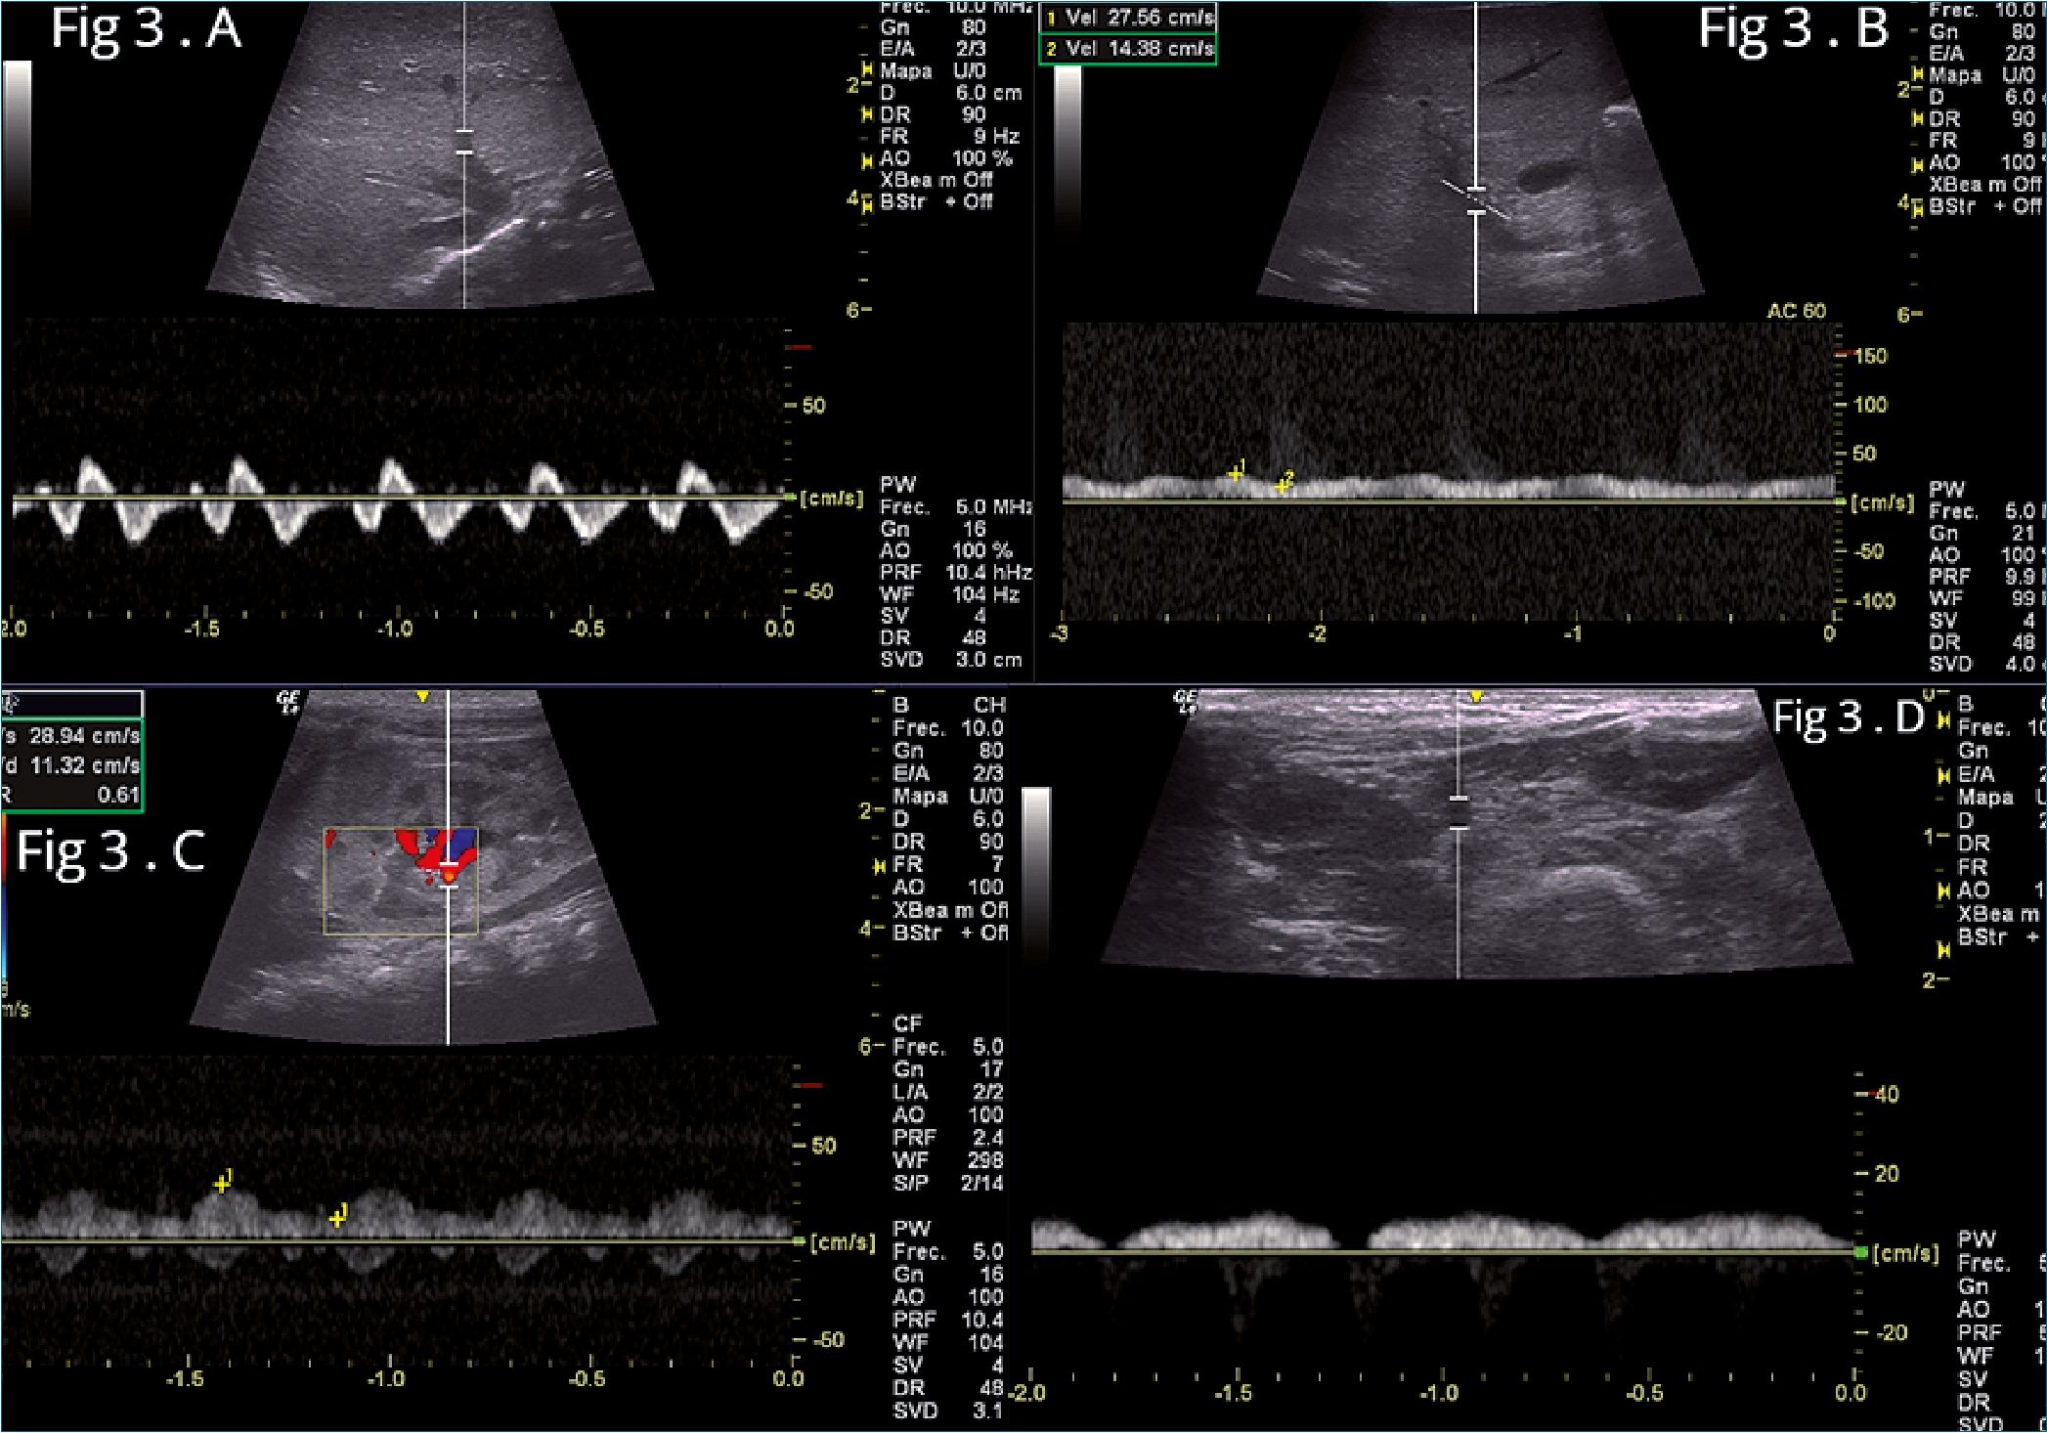2047x1433 pixels.
Task: Select the CF mode label in Fig 3.C
Action: [907, 1023]
